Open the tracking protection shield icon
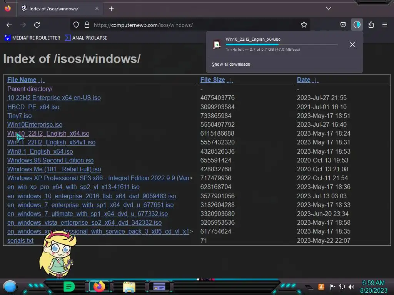This screenshot has height=295, width=394. [x=76, y=25]
